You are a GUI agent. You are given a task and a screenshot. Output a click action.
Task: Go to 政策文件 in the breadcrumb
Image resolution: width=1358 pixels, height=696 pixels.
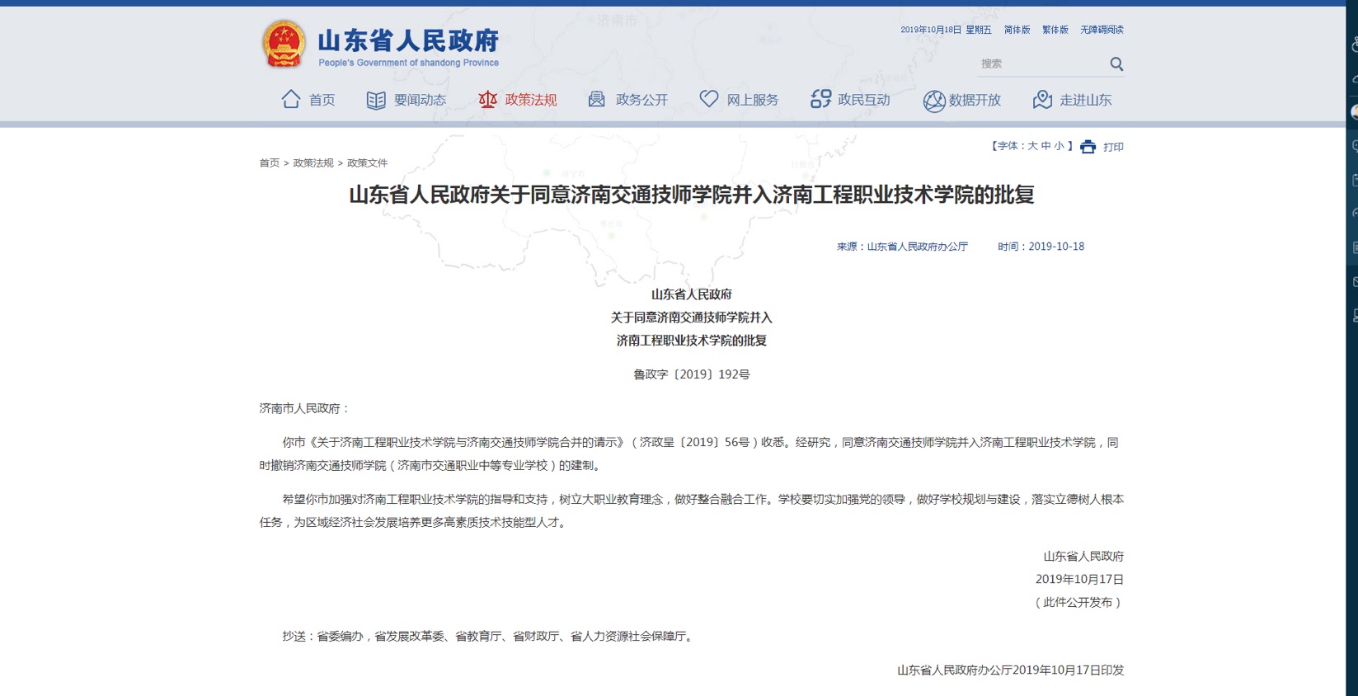(x=367, y=163)
